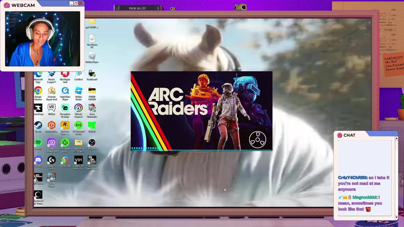Click the Embark logo on splash screen
The height and width of the screenshot is (227, 404).
pos(258,139)
